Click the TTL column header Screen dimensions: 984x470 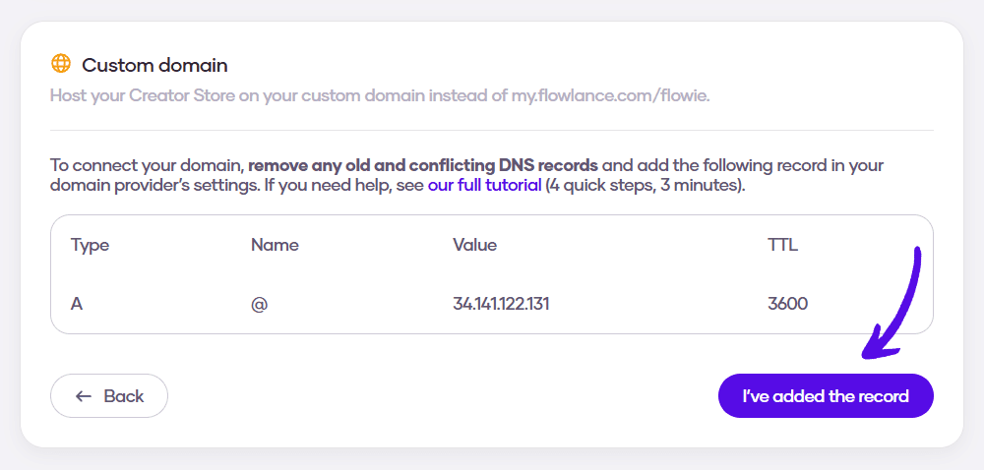782,245
